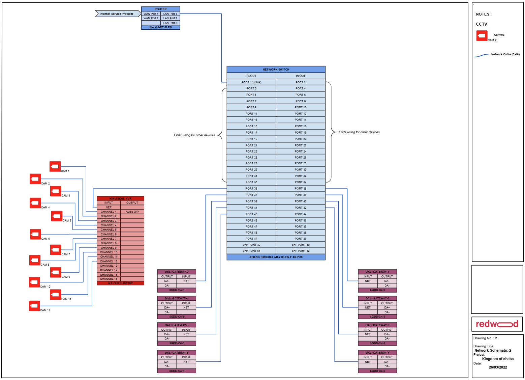Click SFP PORT 49 on the switch
Screen dimensions: 525x380
click(251, 245)
